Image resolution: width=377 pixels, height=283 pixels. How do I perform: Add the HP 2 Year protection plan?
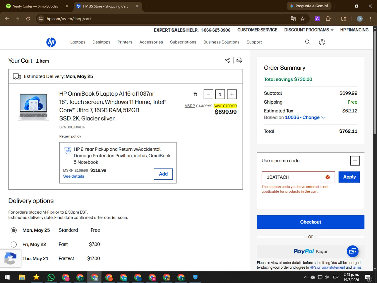163,174
